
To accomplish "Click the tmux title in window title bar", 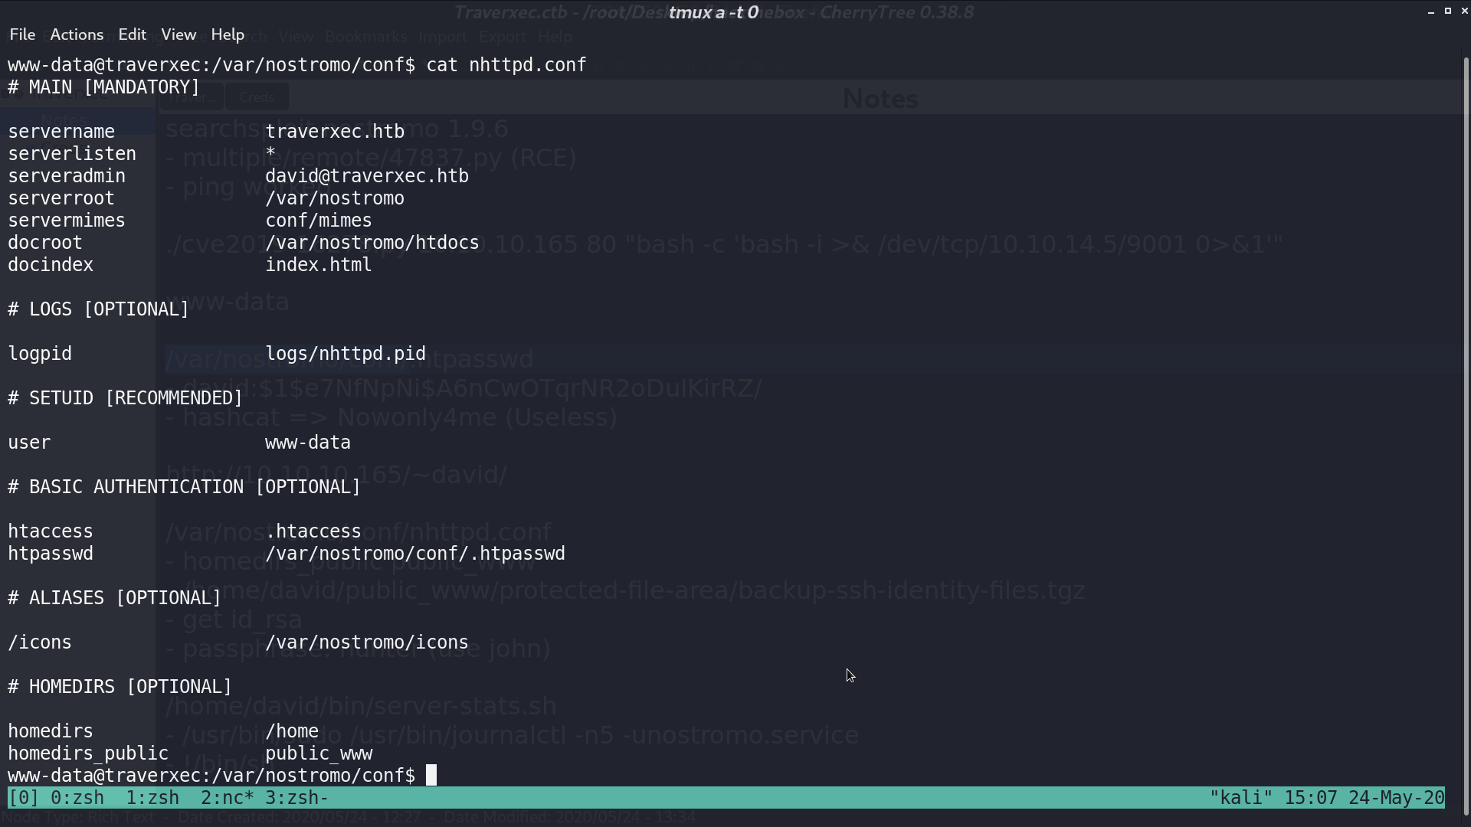I will 713,12.
